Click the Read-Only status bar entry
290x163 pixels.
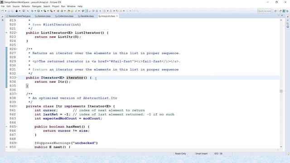180,153
